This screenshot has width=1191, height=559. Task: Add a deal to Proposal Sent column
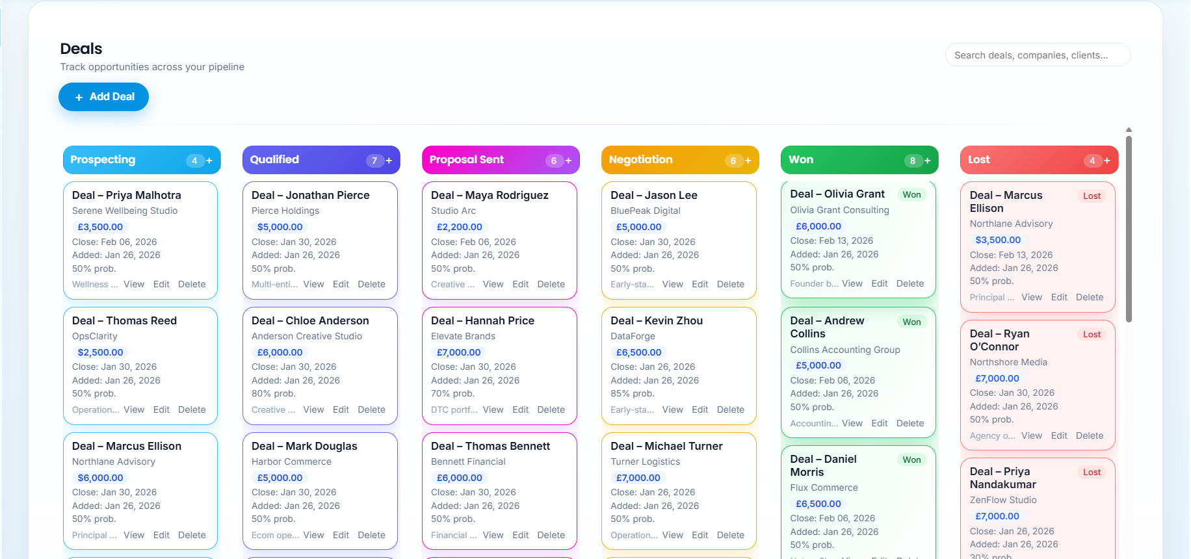[568, 161]
